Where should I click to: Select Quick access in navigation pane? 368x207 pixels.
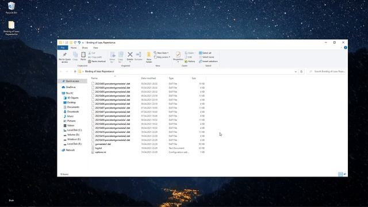72,81
